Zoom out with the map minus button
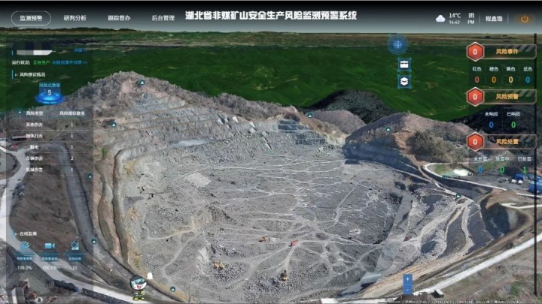 click(407, 289)
